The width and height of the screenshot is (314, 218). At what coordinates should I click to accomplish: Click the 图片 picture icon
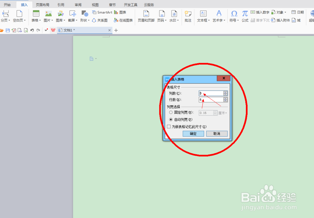click(48, 13)
